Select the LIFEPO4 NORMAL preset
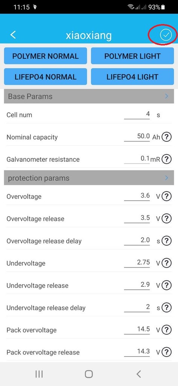Image resolution: width=178 pixels, height=386 pixels. [x=46, y=77]
